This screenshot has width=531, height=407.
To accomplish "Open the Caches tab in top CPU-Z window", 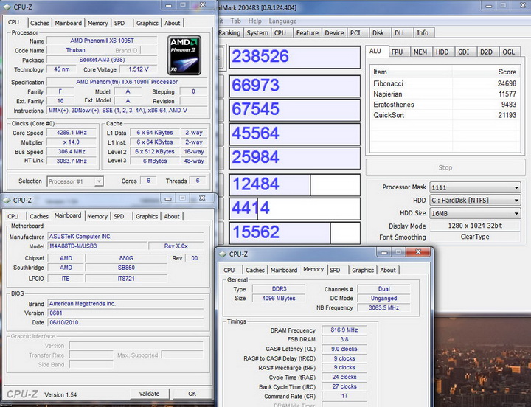I will [40, 23].
